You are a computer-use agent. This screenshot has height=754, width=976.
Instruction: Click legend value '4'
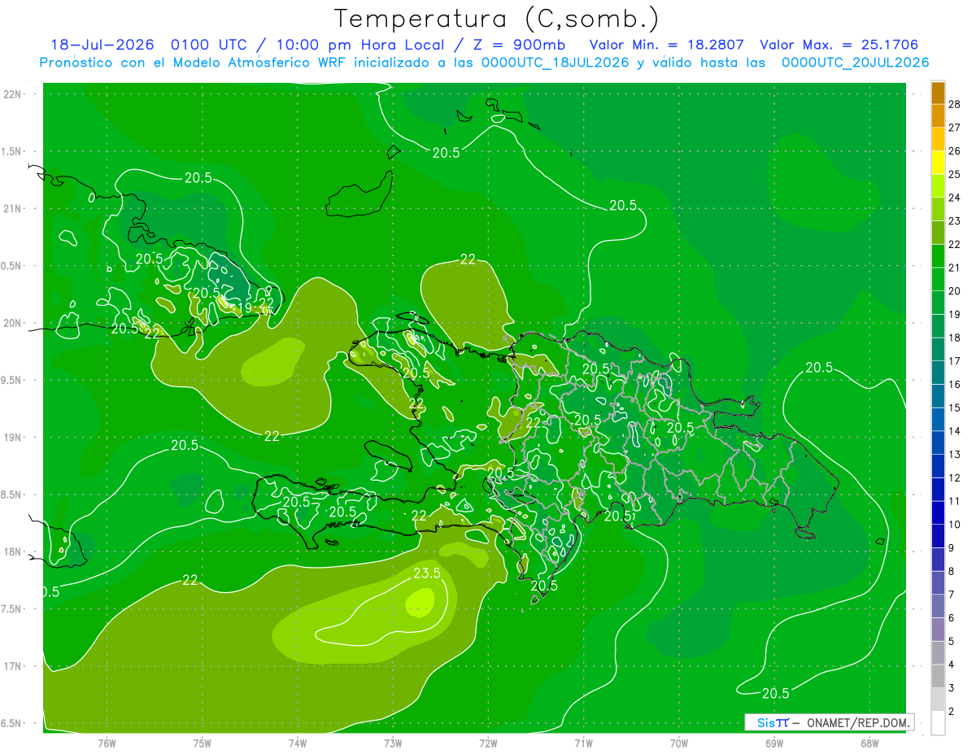coord(952,665)
